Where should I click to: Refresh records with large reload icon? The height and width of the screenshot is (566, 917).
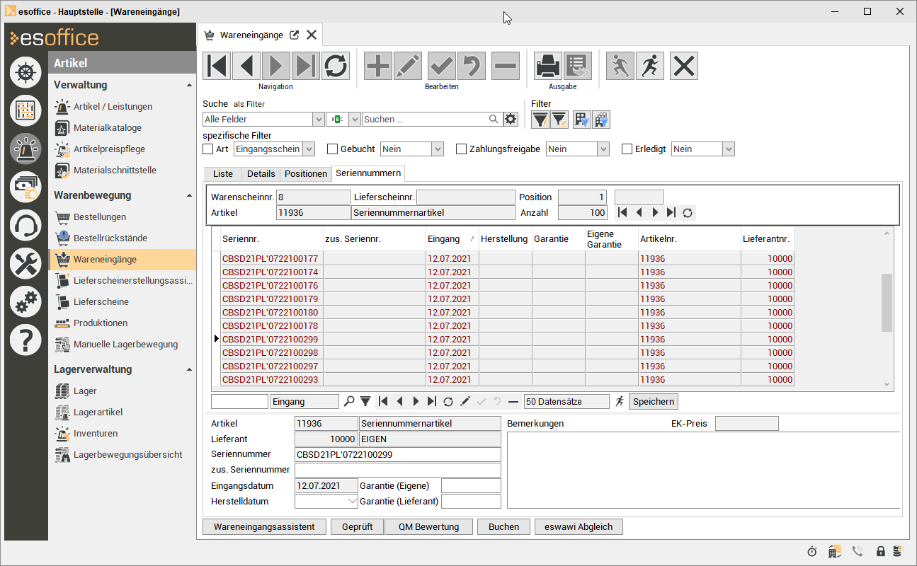(x=336, y=66)
